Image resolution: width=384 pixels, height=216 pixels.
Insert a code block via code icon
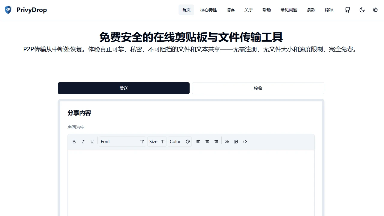point(245,142)
